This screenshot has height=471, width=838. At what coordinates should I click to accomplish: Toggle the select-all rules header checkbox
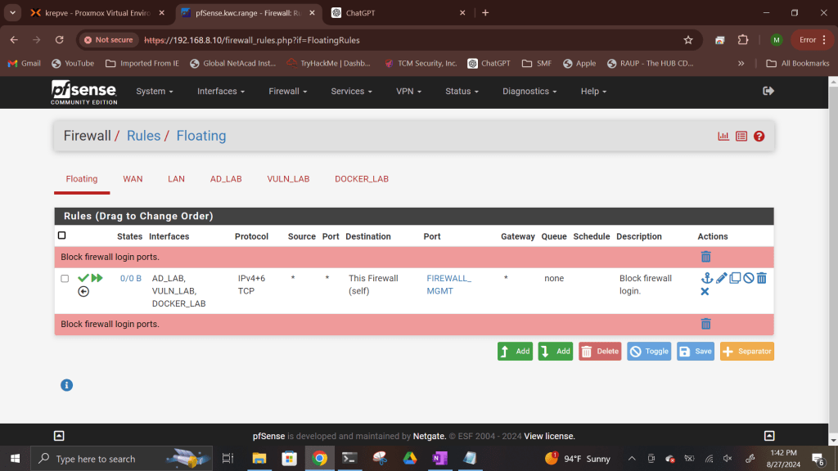tap(61, 235)
